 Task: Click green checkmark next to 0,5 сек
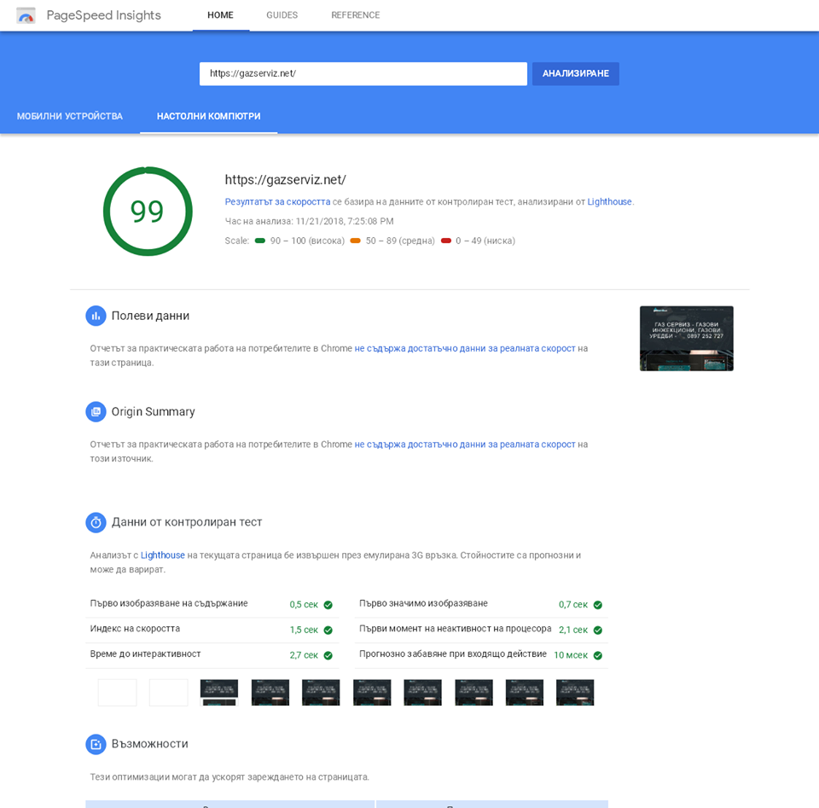(x=328, y=605)
